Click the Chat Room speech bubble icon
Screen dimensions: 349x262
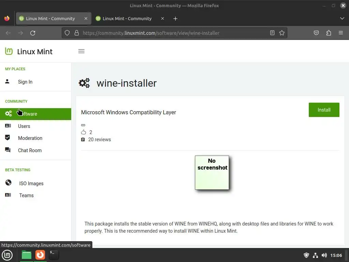pos(8,150)
